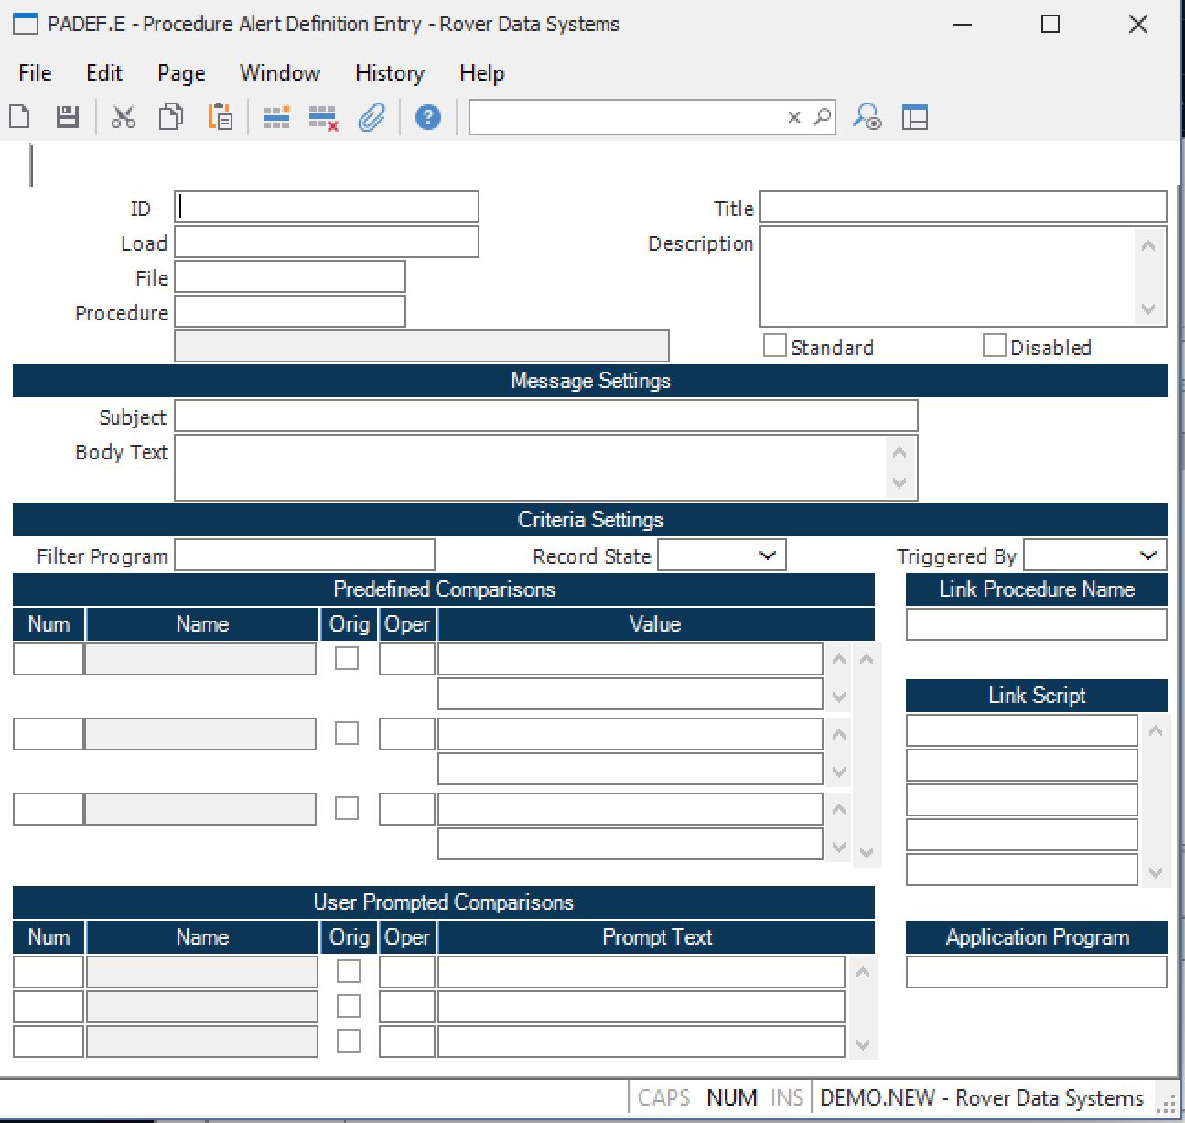Check Orig box in first Predefined Comparisons row
Viewport: 1185px width, 1123px height.
click(347, 658)
